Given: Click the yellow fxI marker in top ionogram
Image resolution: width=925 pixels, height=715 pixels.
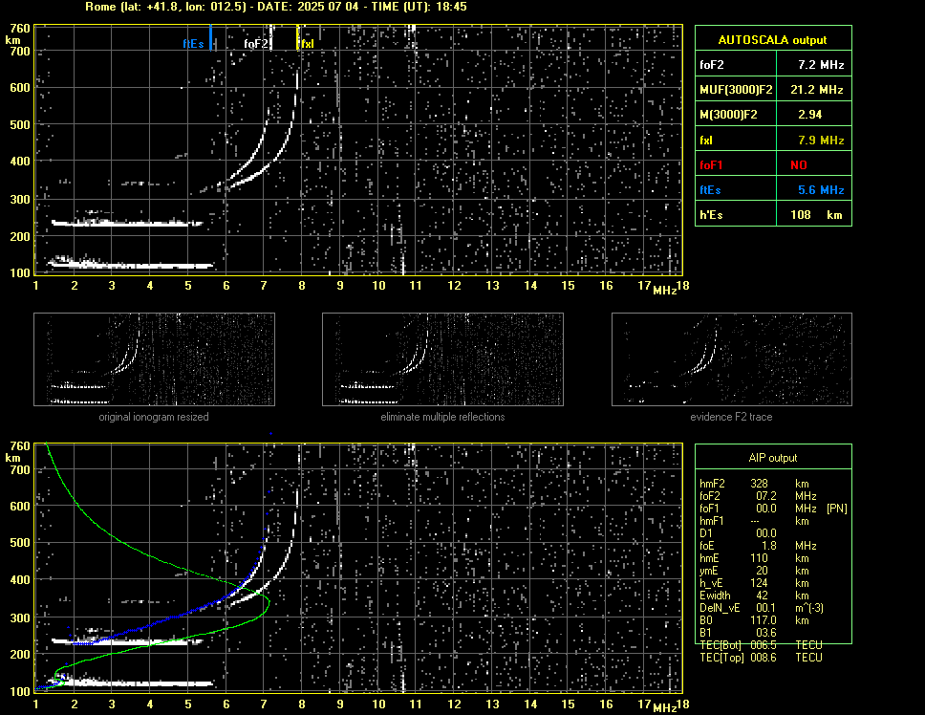Looking at the screenshot, I should click(x=298, y=37).
